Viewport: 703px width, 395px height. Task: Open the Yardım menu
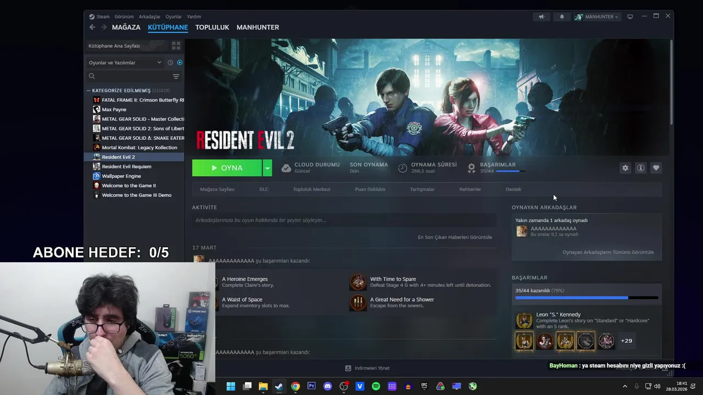(x=194, y=16)
